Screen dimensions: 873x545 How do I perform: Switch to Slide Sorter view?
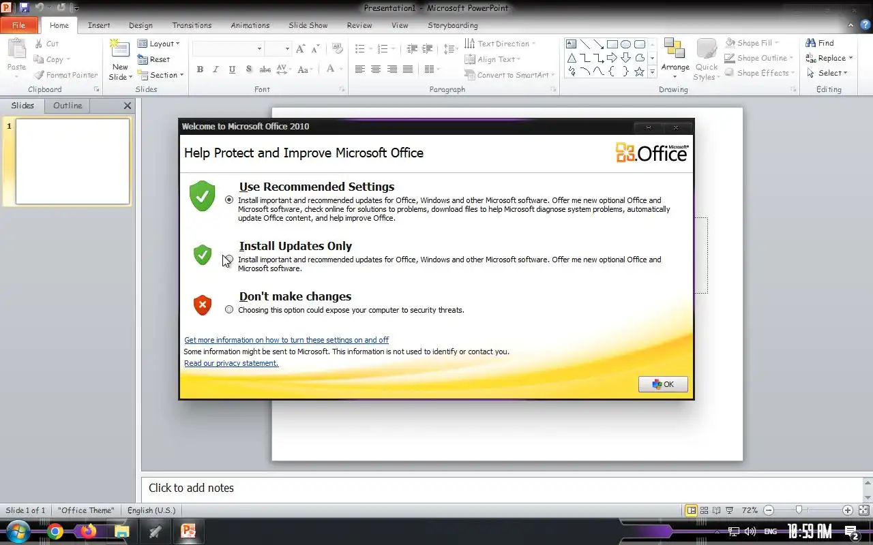704,510
